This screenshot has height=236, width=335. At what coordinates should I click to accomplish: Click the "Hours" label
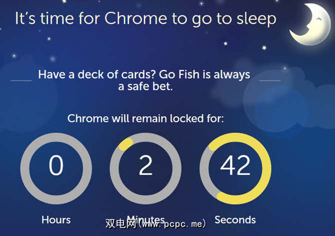(x=56, y=219)
